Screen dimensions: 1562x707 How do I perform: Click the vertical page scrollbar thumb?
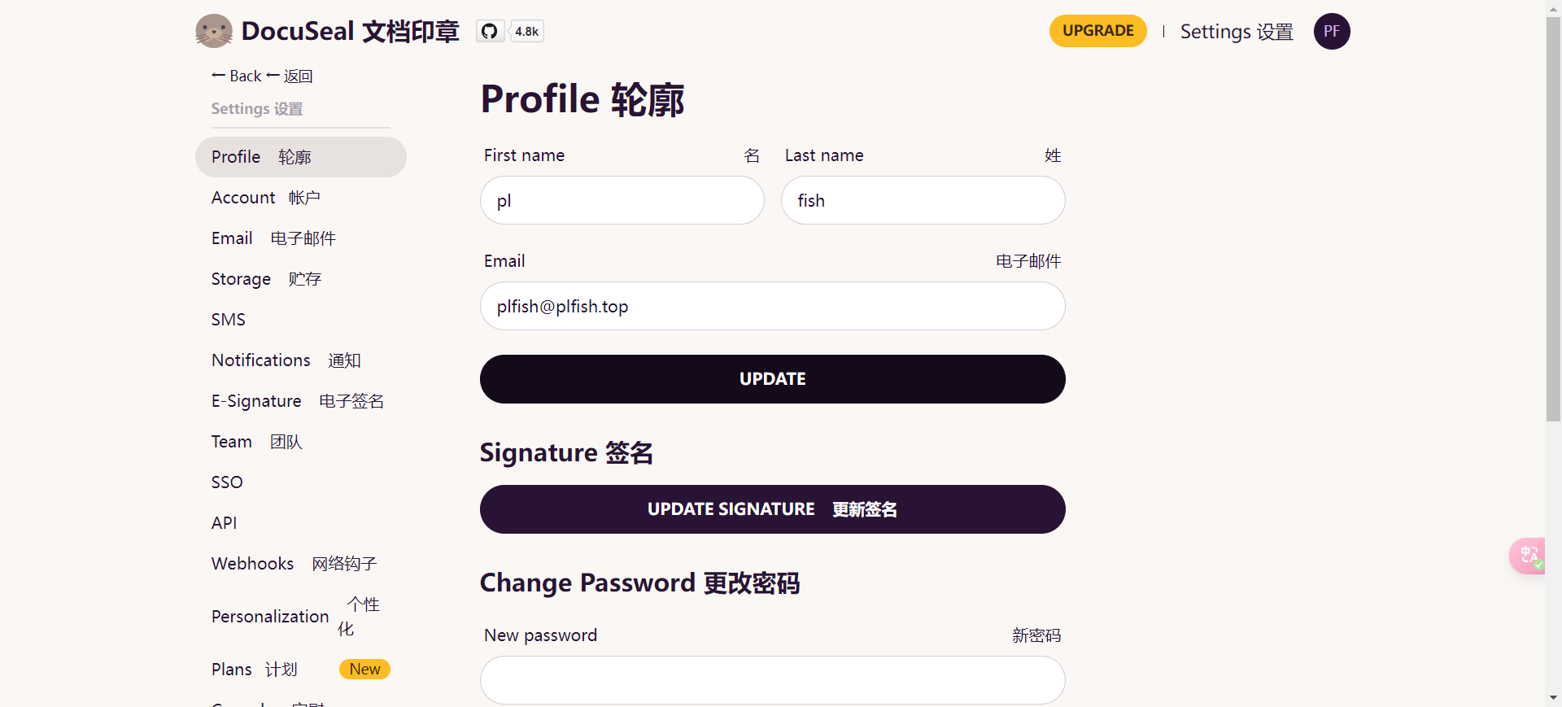1553,220
